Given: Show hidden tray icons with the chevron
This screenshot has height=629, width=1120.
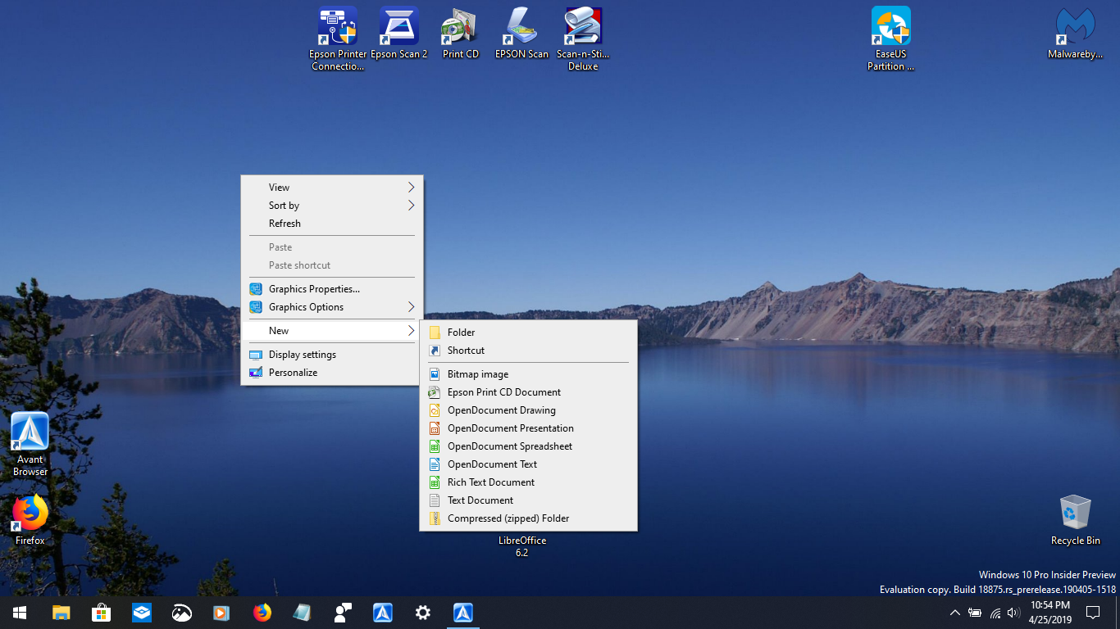Looking at the screenshot, I should (954, 613).
